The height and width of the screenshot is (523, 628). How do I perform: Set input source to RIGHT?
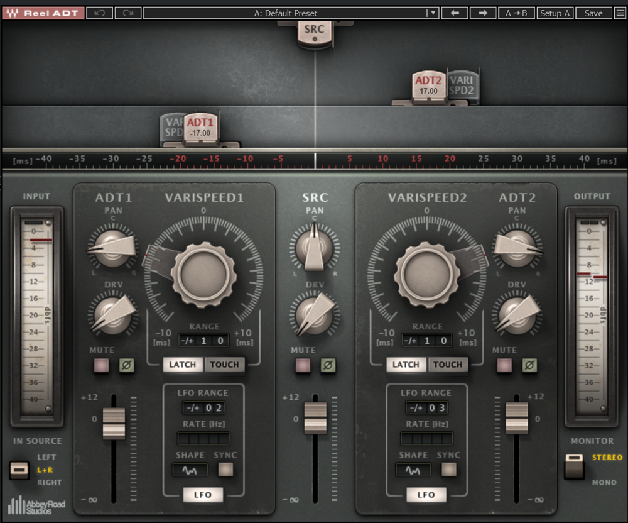(x=50, y=483)
